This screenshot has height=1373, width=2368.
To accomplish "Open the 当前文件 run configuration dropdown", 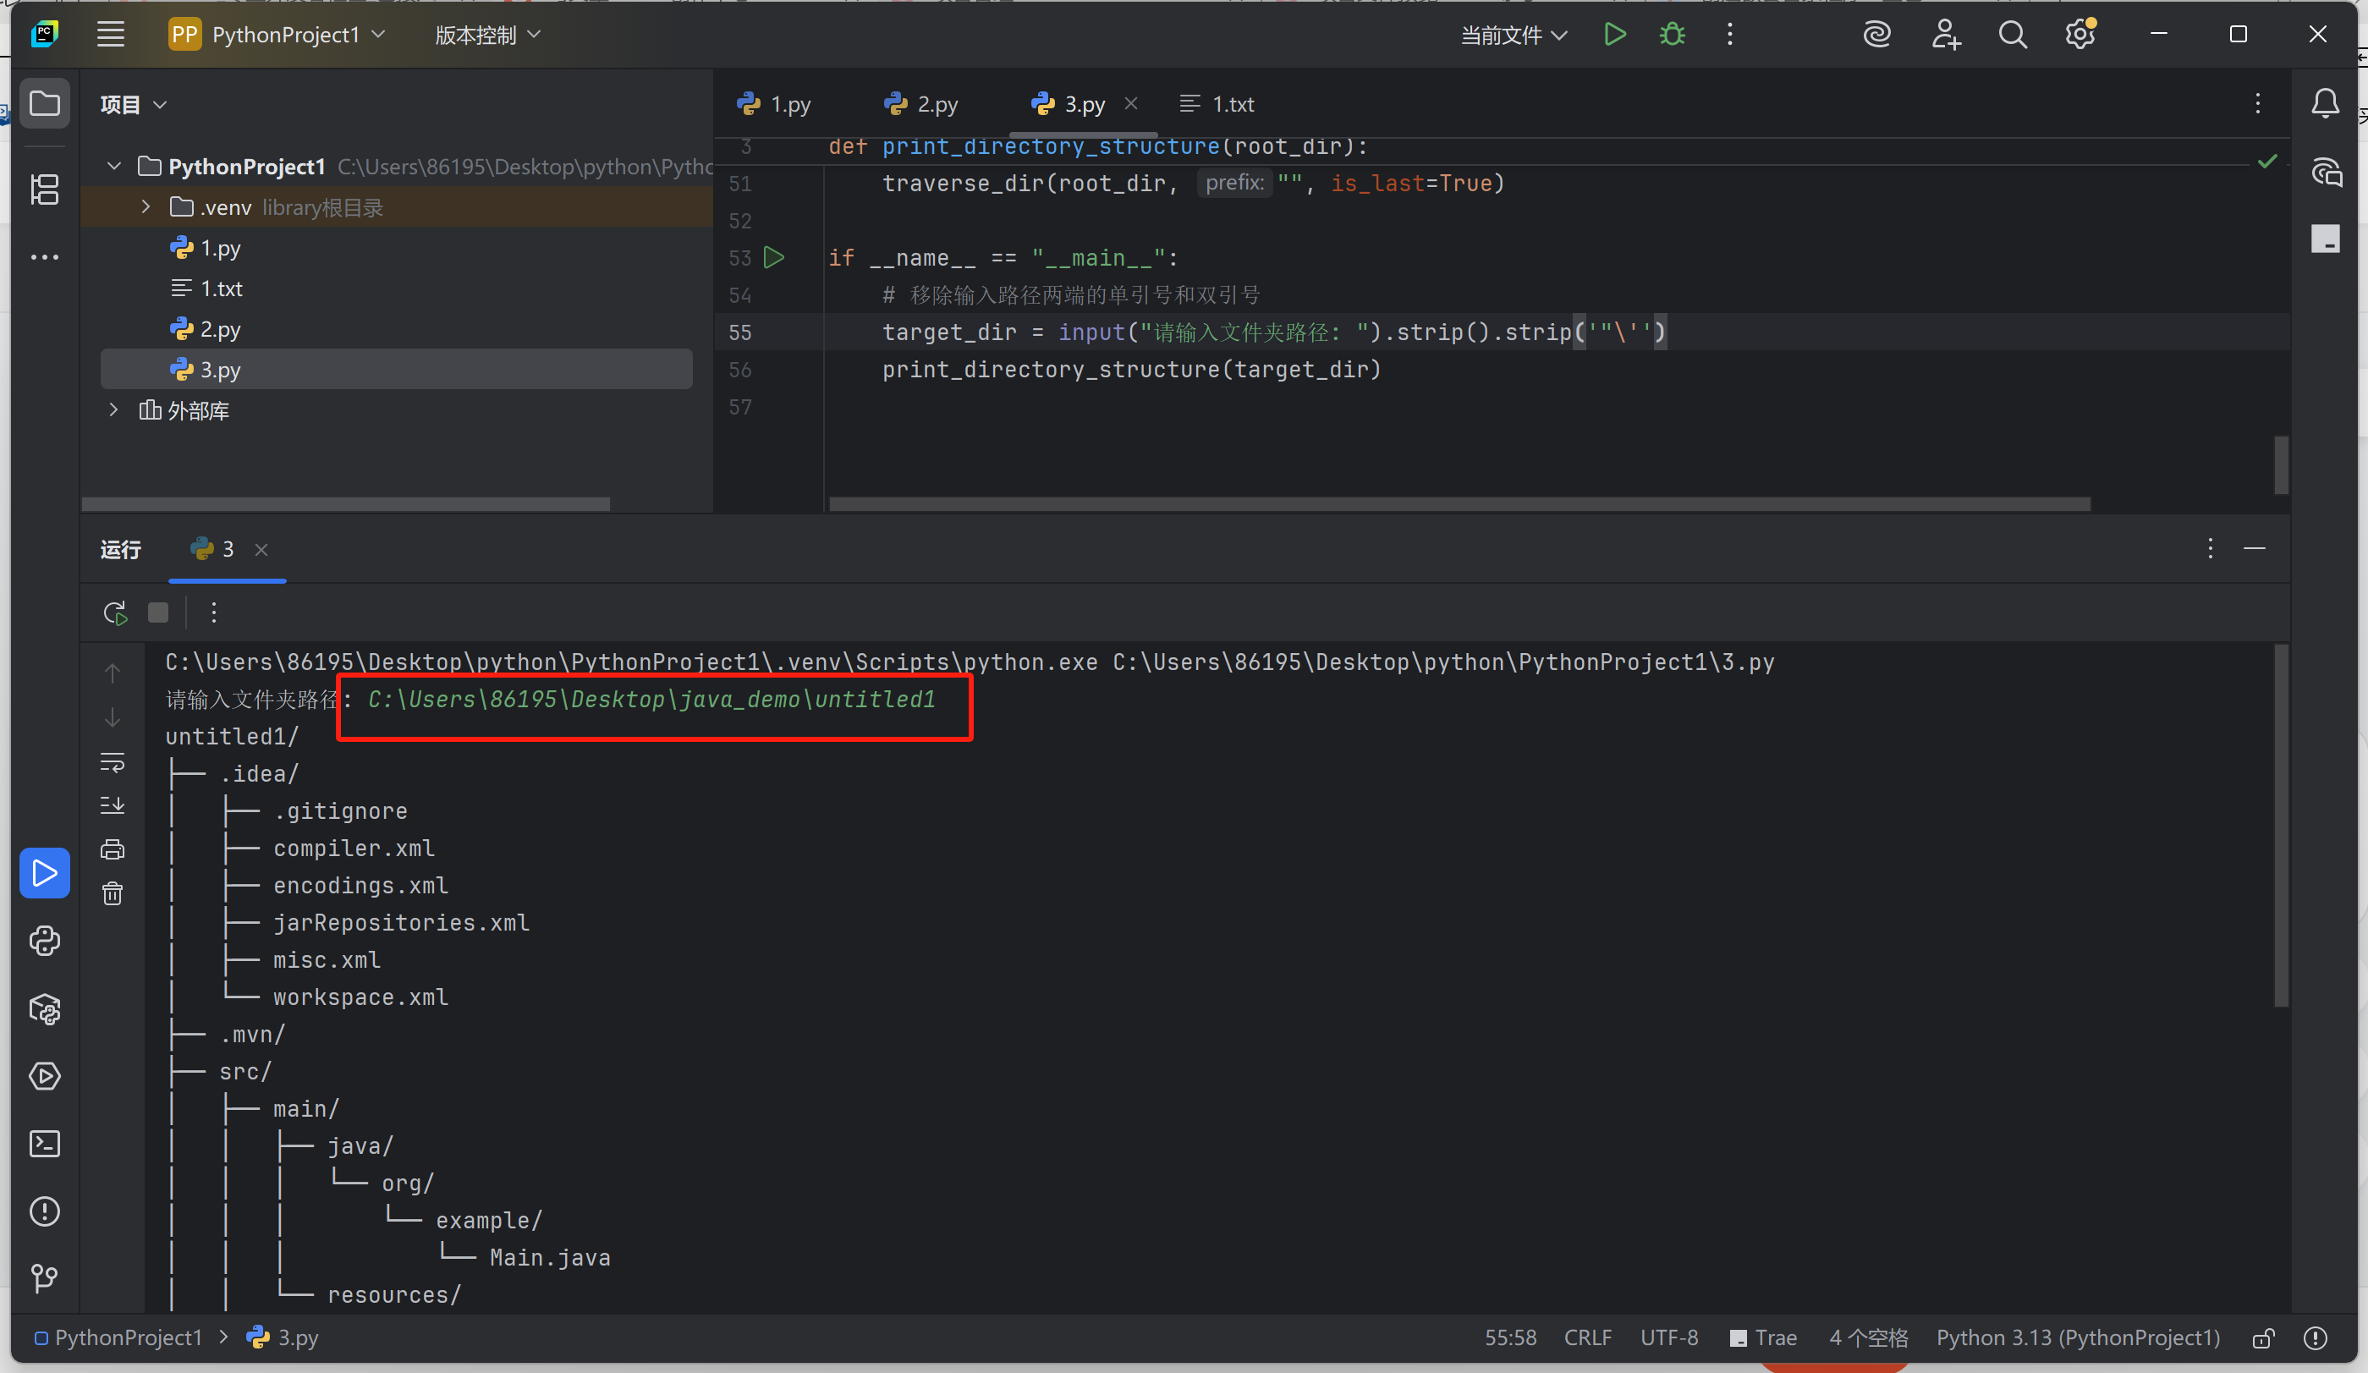I will [1513, 35].
